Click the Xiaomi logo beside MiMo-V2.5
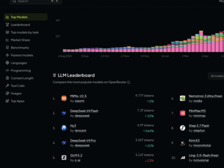This screenshot has height=168, width=224. point(64,98)
